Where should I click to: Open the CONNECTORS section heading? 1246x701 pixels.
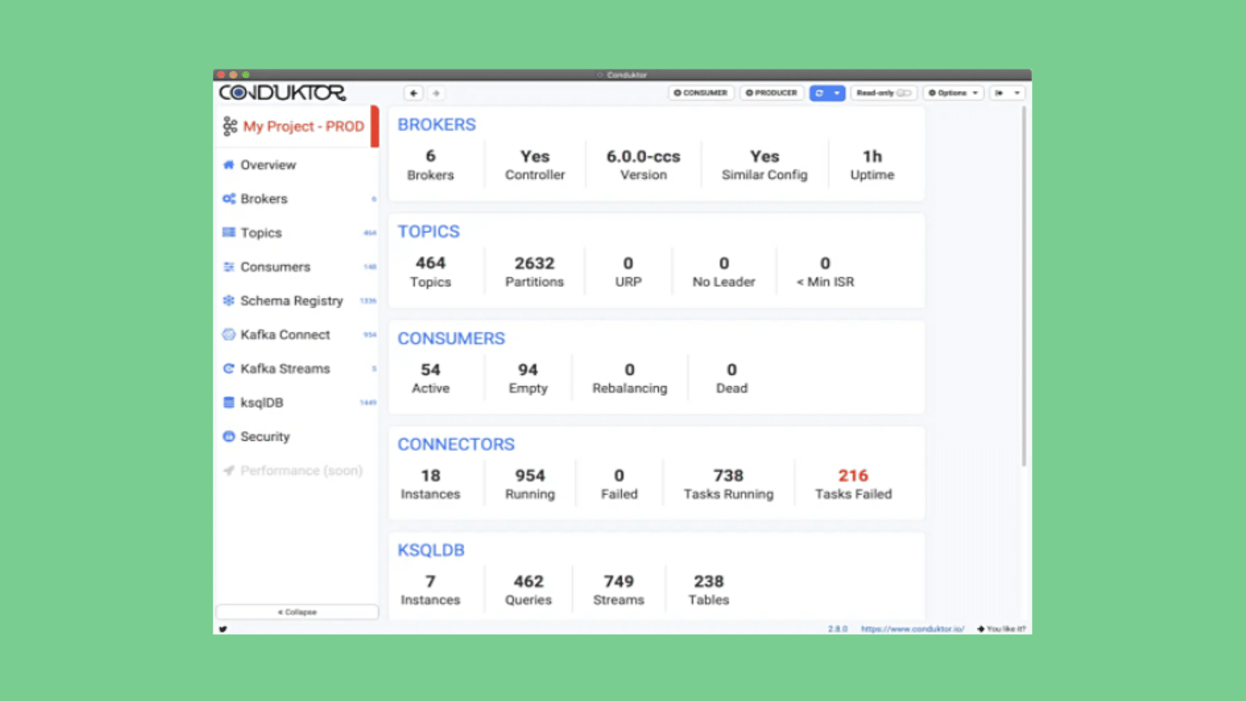[456, 445]
